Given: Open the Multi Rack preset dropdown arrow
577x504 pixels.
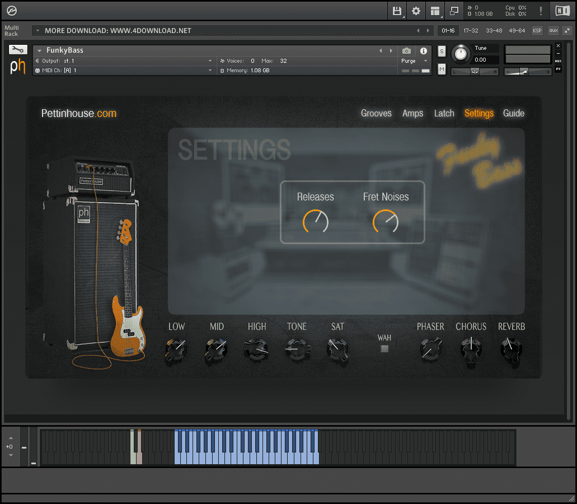Looking at the screenshot, I should (37, 31).
